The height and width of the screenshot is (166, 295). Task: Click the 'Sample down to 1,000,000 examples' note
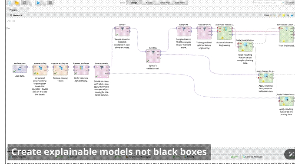[122, 43]
